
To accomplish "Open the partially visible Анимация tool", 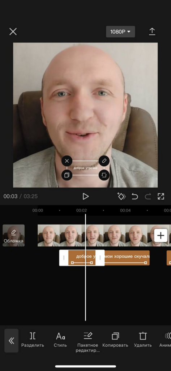I will [165, 340].
